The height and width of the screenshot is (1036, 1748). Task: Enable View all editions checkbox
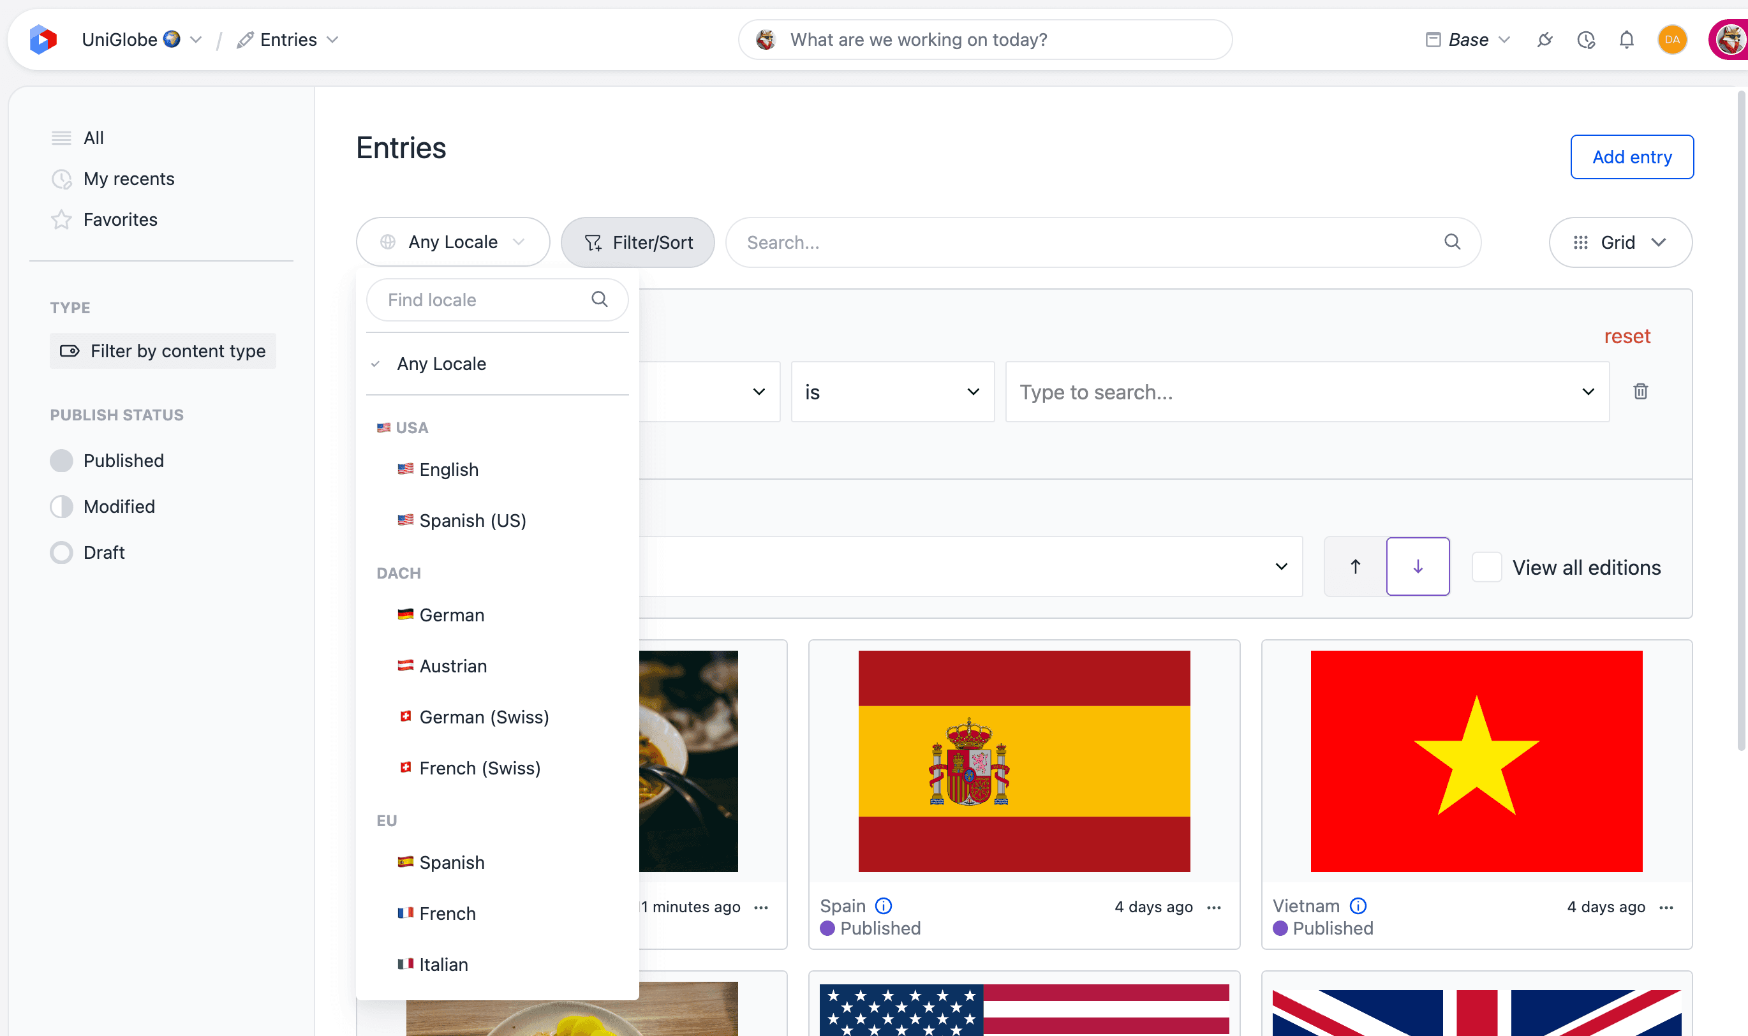tap(1486, 567)
